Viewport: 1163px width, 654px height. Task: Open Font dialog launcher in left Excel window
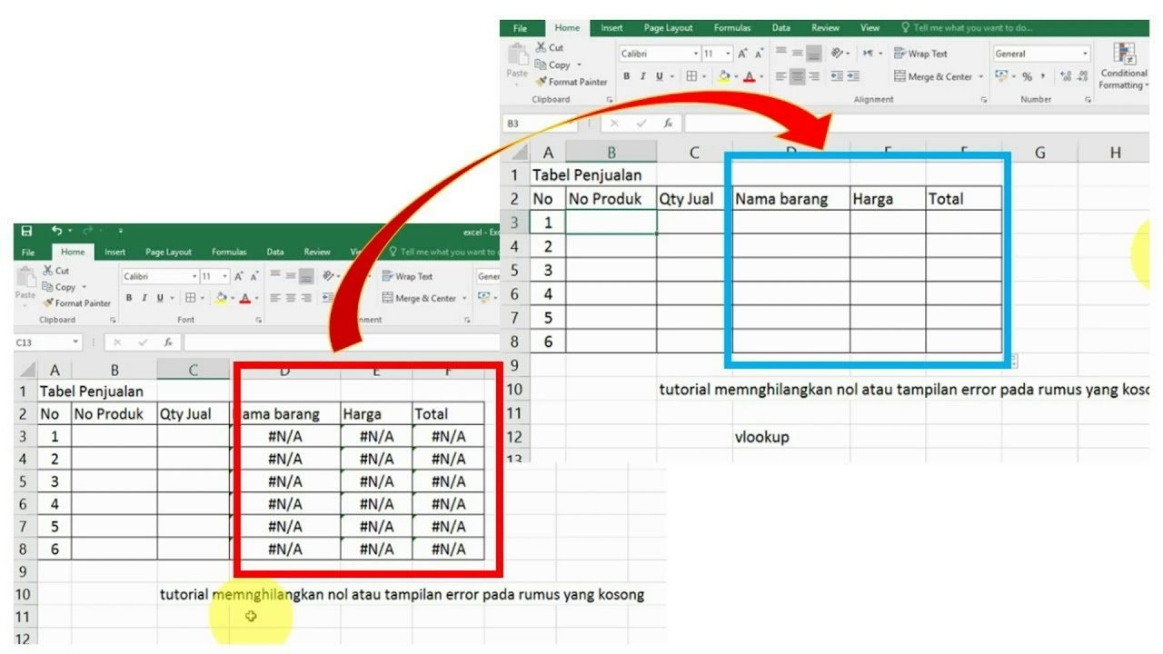tap(259, 320)
